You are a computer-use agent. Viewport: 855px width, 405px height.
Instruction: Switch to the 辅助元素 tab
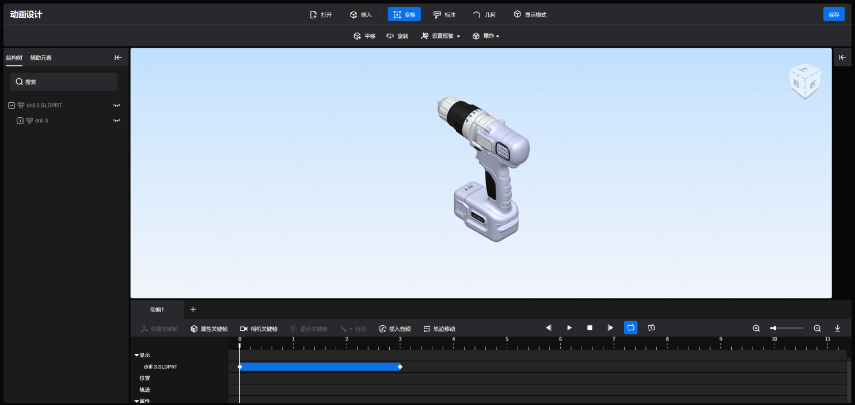pyautogui.click(x=41, y=57)
